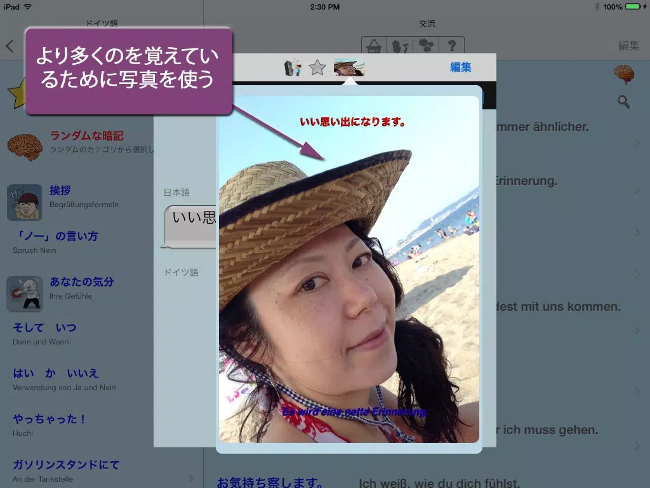Click the top-right 編集 edit button
650x488 pixels.
coord(628,46)
